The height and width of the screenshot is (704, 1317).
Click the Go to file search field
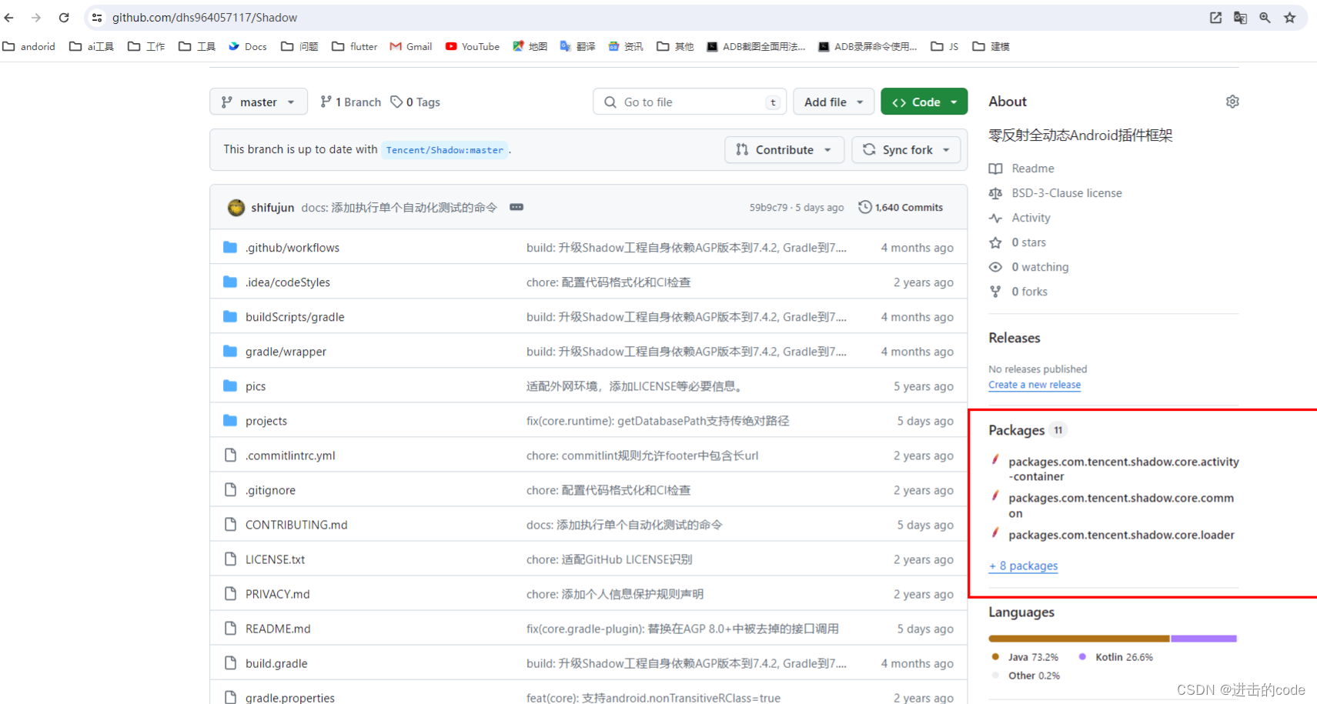690,102
